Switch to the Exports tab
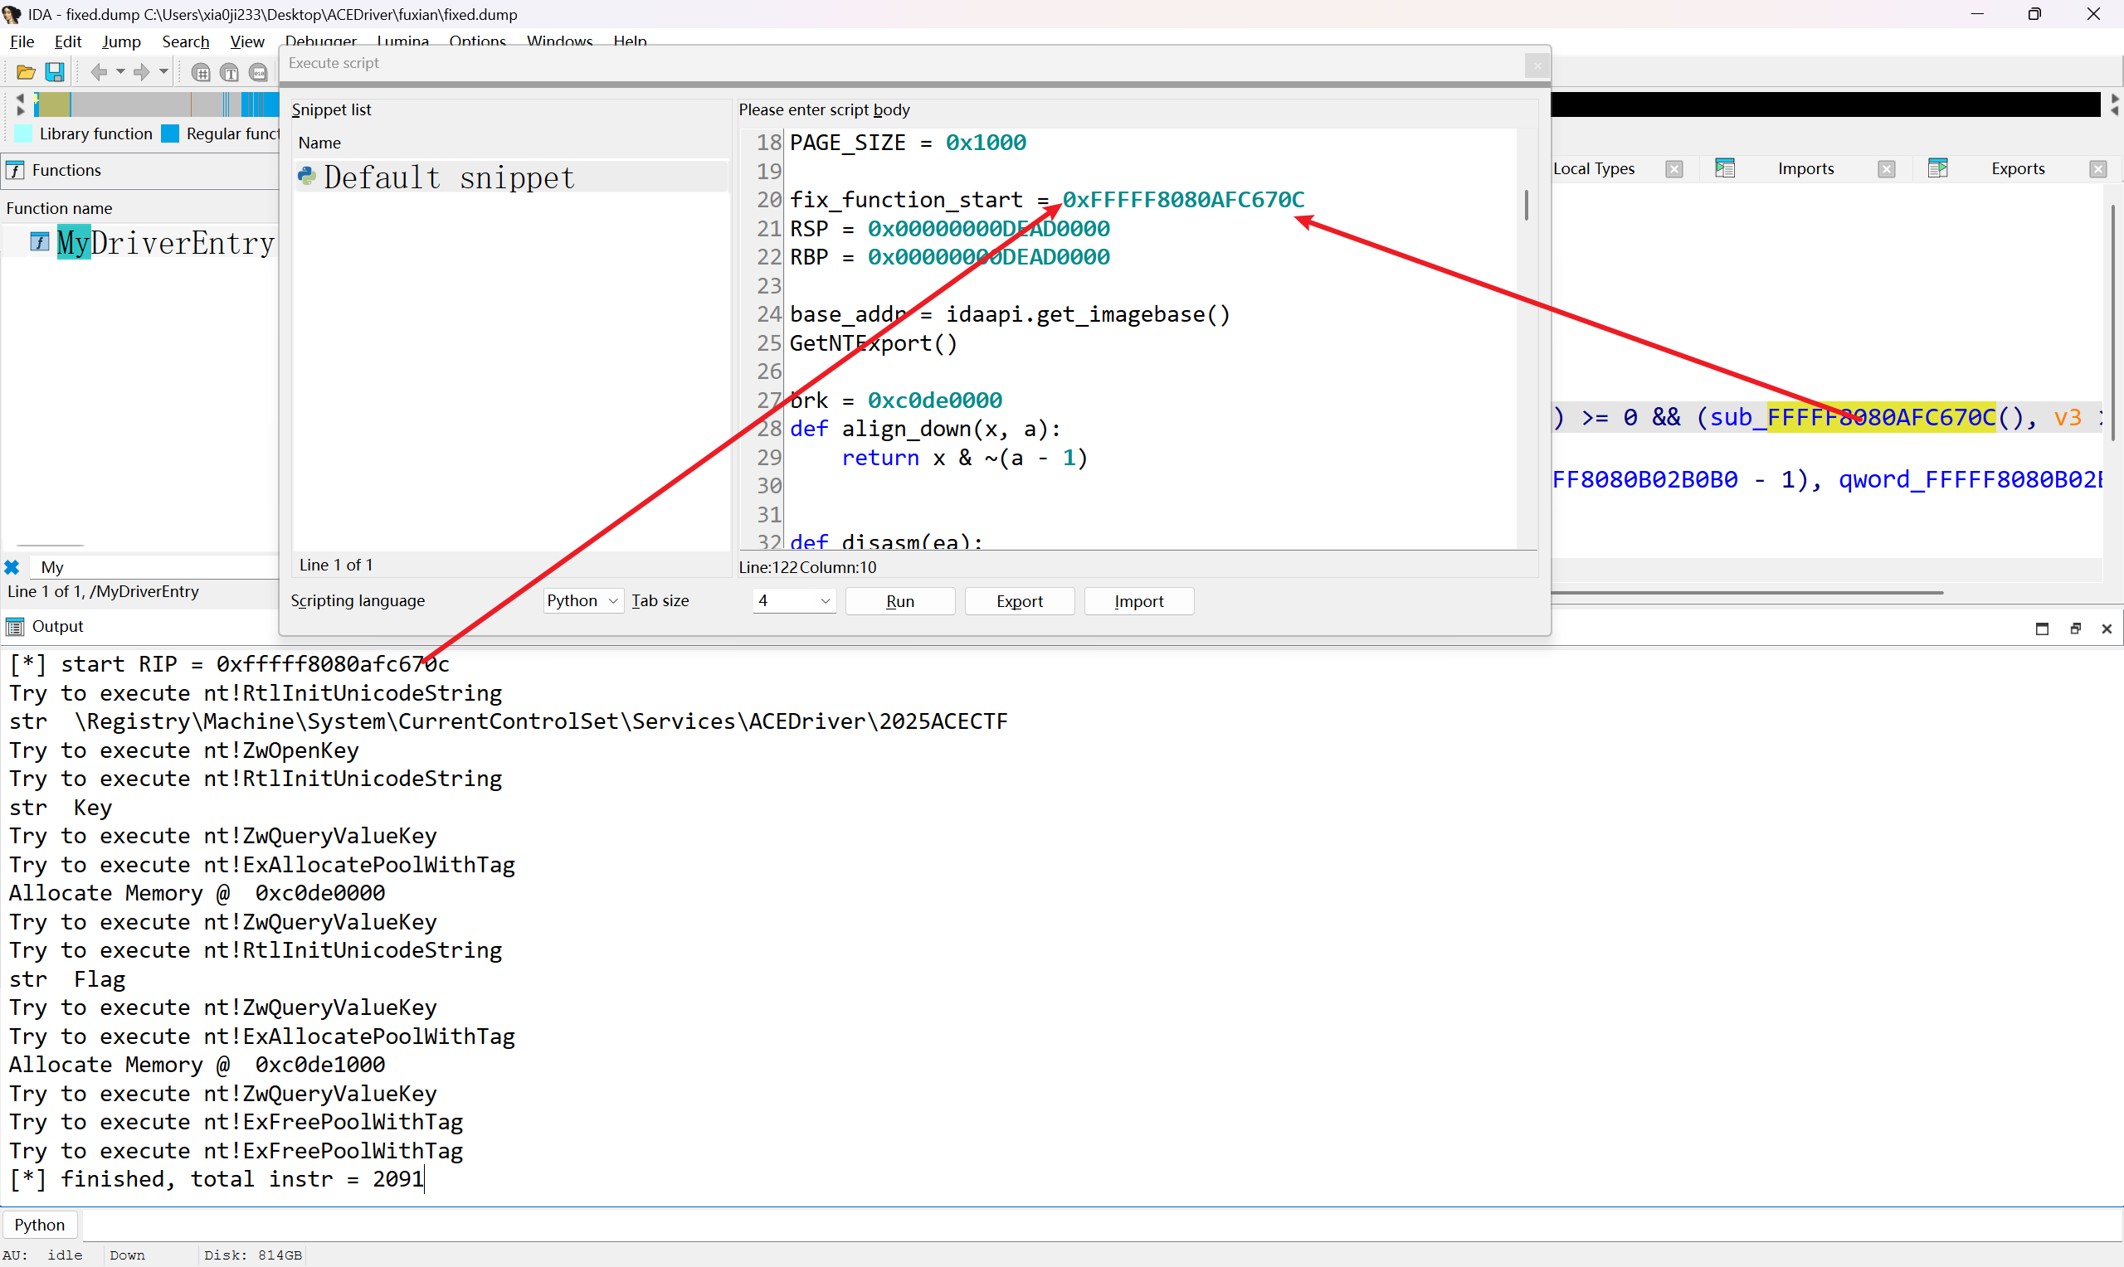The height and width of the screenshot is (1267, 2124). (2017, 168)
